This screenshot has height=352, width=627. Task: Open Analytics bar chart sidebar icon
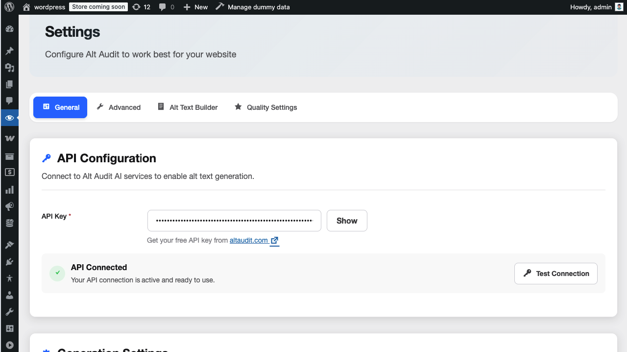9,190
